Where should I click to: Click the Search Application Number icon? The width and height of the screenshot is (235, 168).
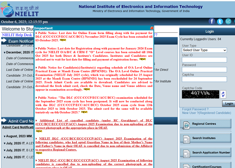186,153
